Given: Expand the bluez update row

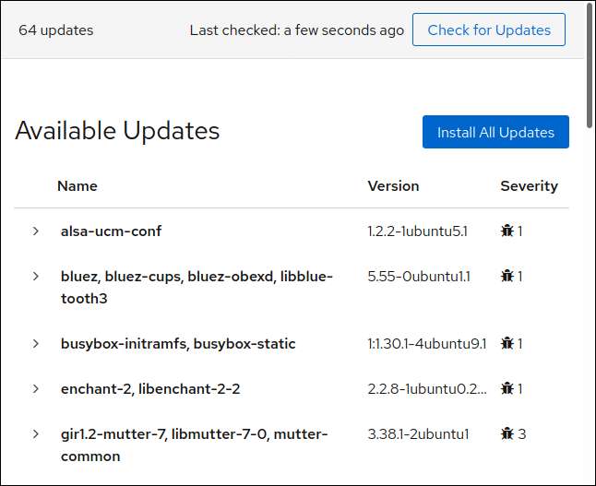Looking at the screenshot, I should coord(36,277).
